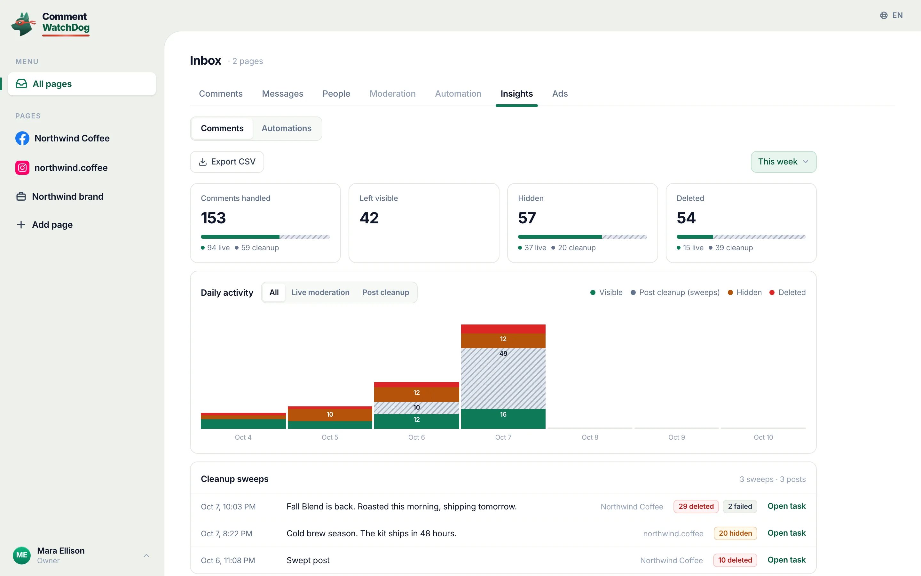This screenshot has height=576, width=921.
Task: Open the Comments top tab
Action: point(221,94)
